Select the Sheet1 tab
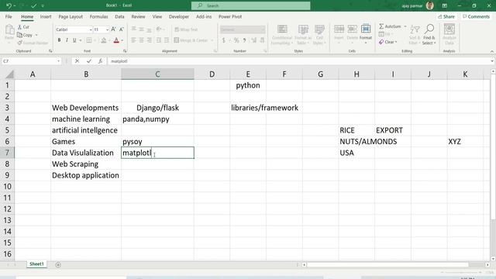This screenshot has height=279, width=496. [36, 263]
